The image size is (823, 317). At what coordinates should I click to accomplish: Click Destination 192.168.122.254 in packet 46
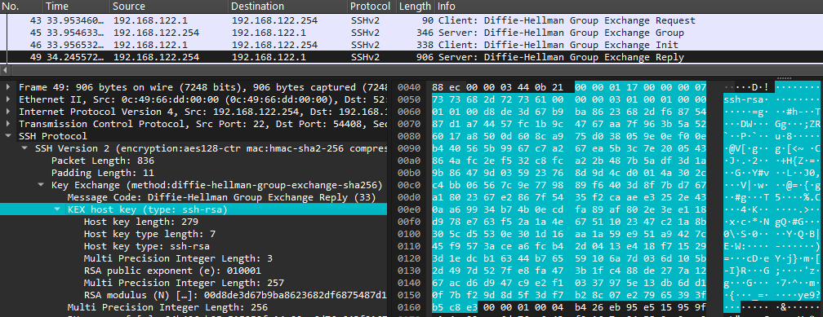tap(274, 45)
